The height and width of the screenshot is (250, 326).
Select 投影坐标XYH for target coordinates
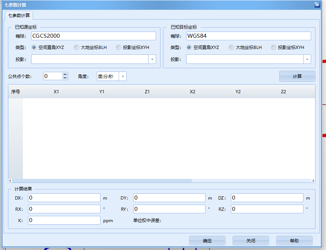point(273,47)
